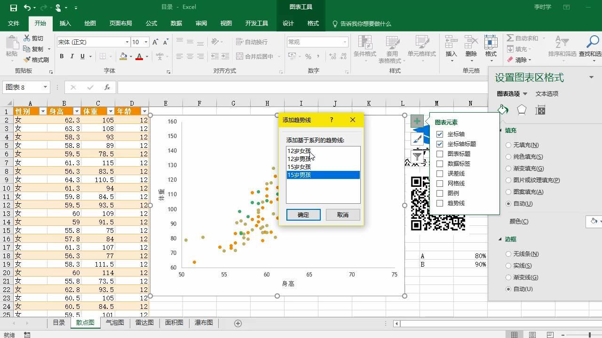Open the 身高 column filter dropdown
Screen dimensions: 602x338
click(x=77, y=111)
